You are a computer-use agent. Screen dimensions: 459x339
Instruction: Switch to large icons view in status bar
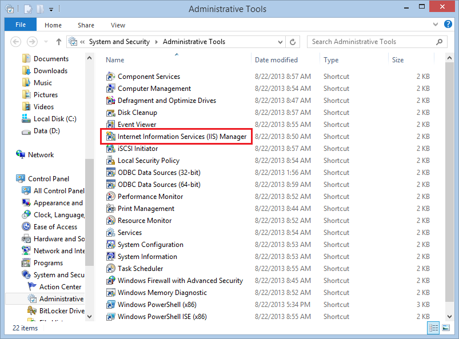[x=446, y=328]
